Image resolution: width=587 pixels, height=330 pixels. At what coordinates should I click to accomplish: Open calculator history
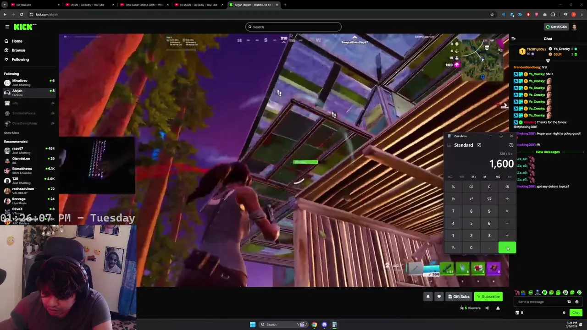click(511, 145)
